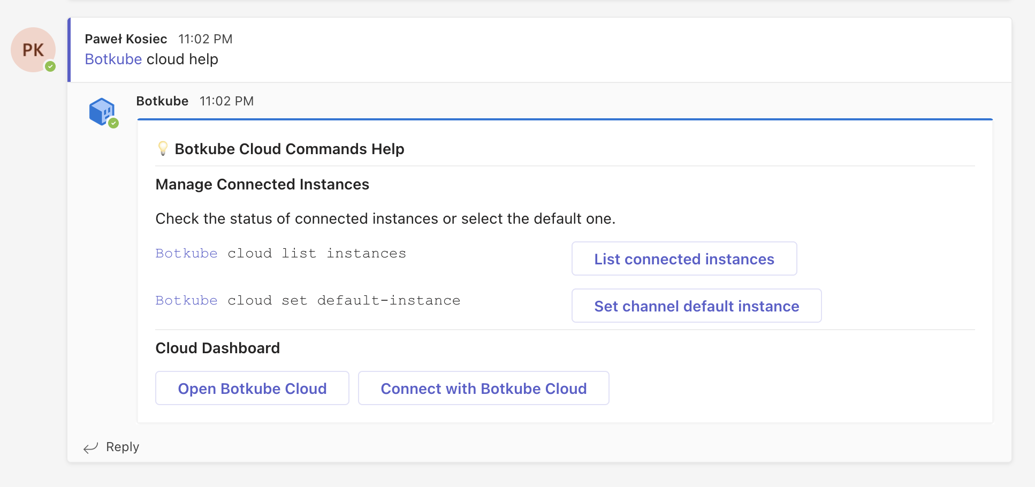This screenshot has width=1035, height=487.
Task: Open the Botkube bot avatar icon
Action: [x=102, y=111]
